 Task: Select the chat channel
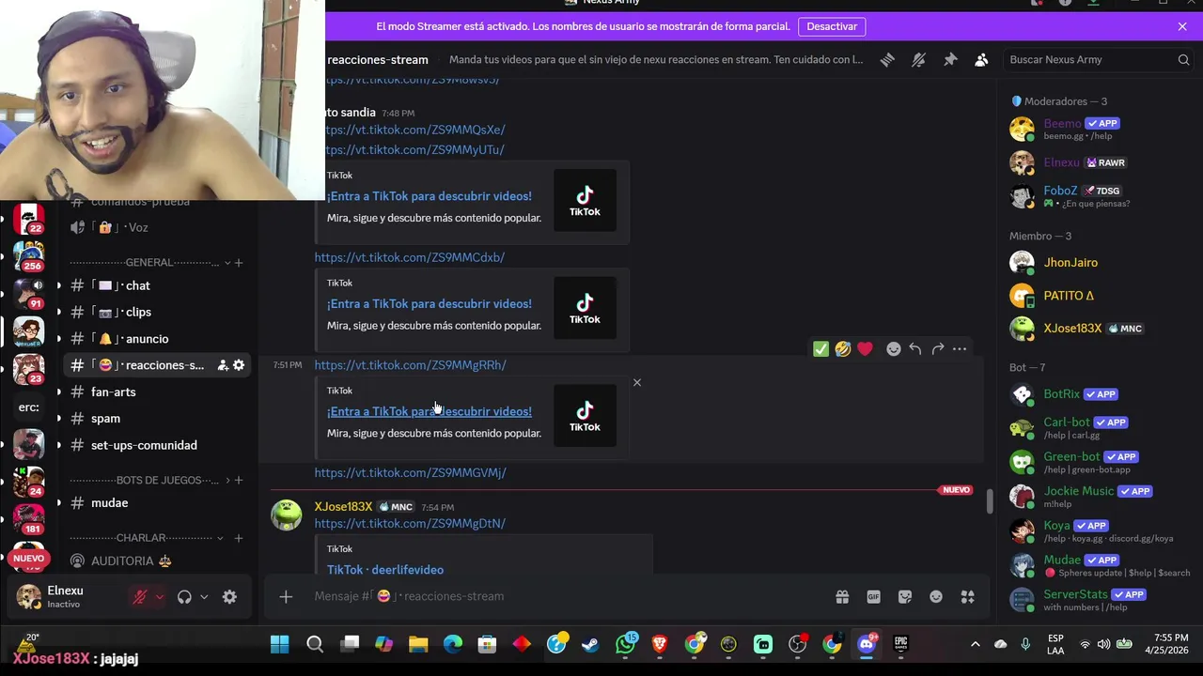(158, 285)
